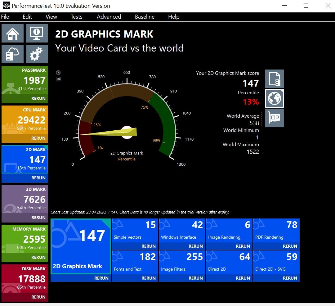This screenshot has height=306, width=335.
Task: Close the PerformanceTest window
Action: (x=328, y=6)
